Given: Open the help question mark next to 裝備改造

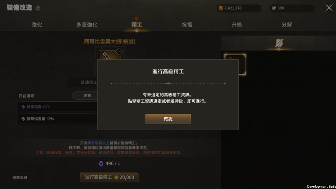Looking at the screenshot, I should (x=38, y=8).
